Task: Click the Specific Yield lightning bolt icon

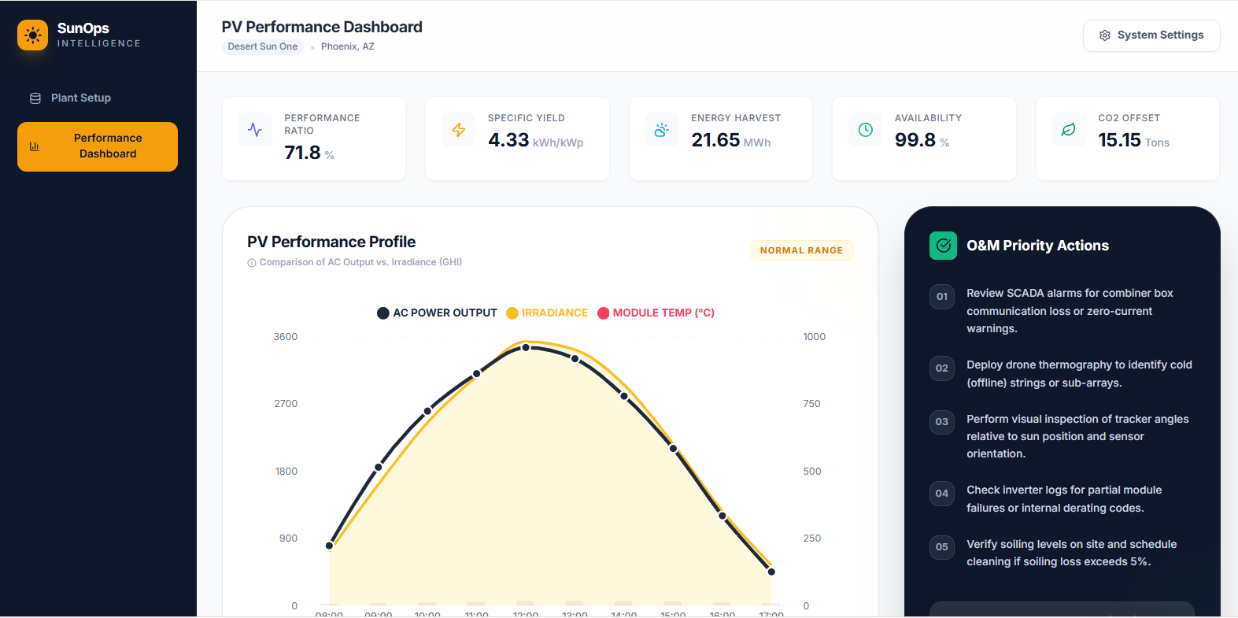Action: [458, 130]
